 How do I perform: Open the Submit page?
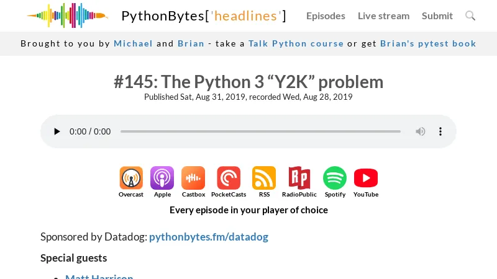click(437, 15)
